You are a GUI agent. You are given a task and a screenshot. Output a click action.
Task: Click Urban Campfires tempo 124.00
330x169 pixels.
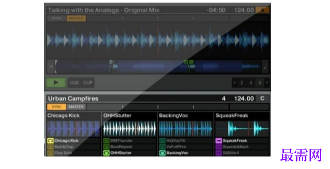(244, 99)
